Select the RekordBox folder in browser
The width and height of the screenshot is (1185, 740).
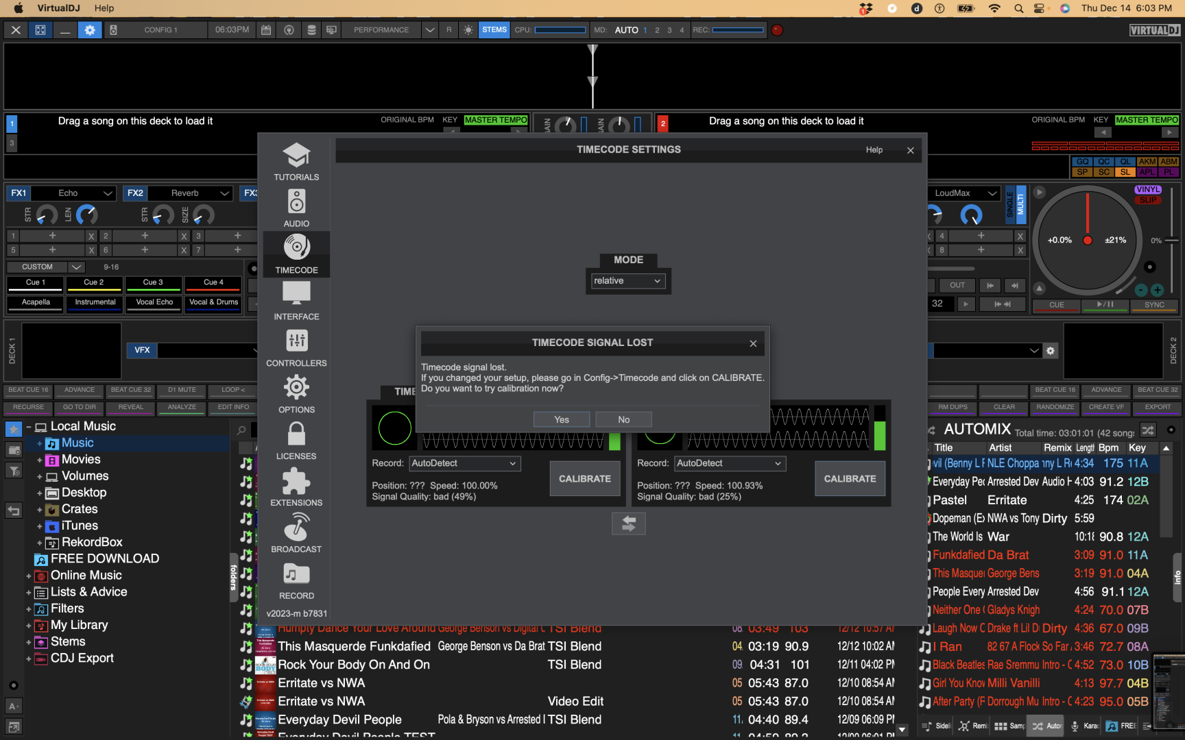coord(92,542)
